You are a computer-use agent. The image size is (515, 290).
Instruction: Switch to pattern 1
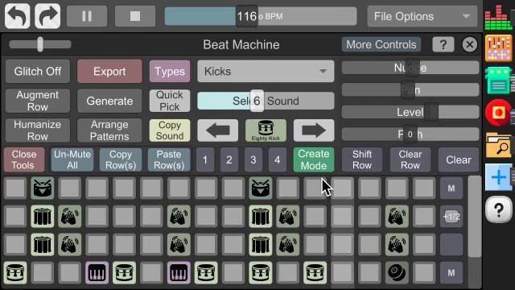click(x=205, y=159)
